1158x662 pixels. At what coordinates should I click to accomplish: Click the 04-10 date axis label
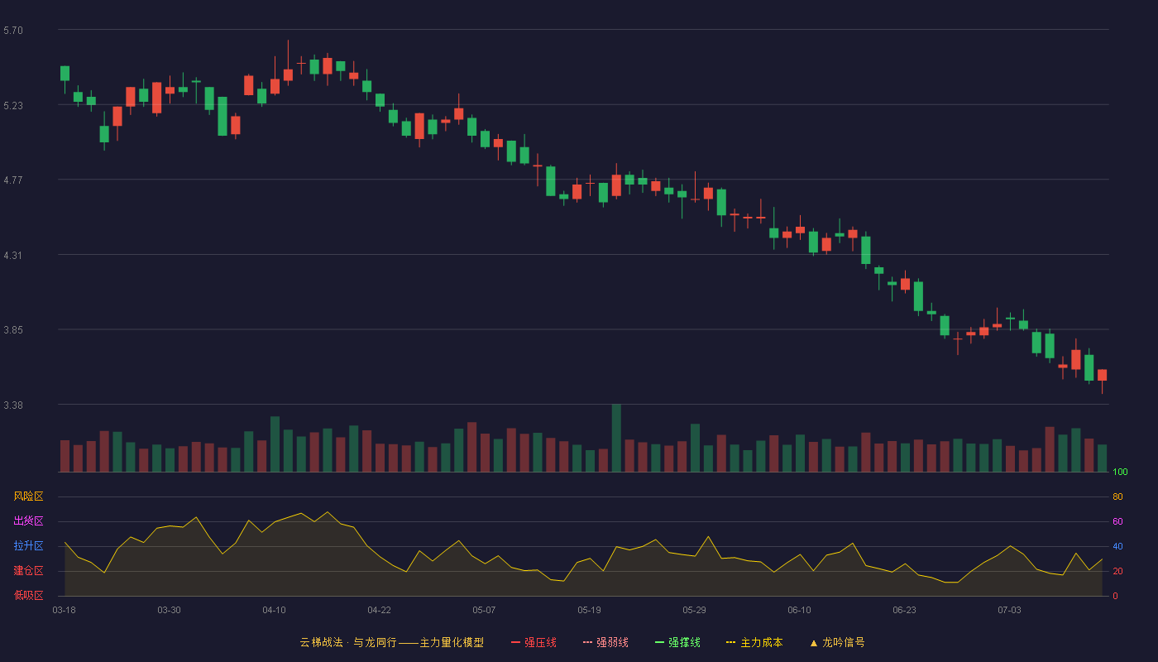tap(274, 610)
